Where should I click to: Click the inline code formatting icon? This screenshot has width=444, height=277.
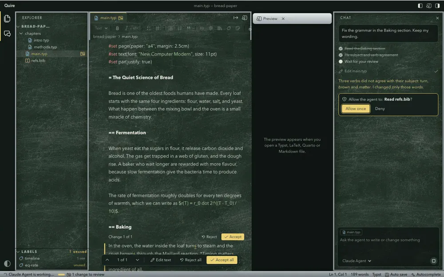click(x=135, y=28)
